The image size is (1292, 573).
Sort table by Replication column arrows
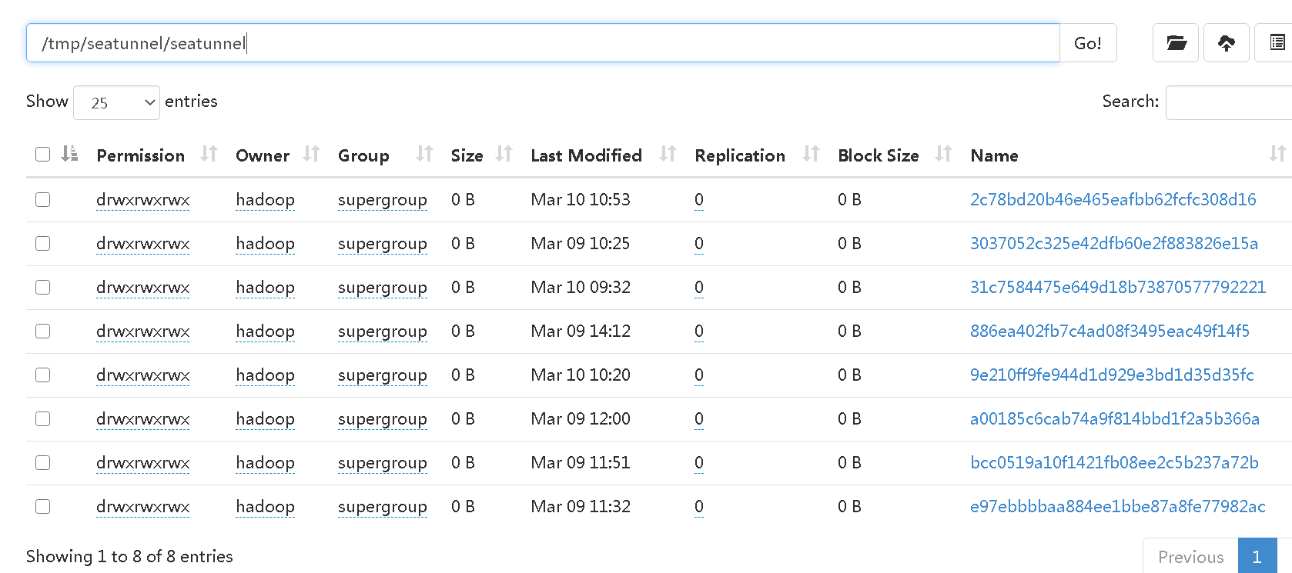(x=811, y=154)
